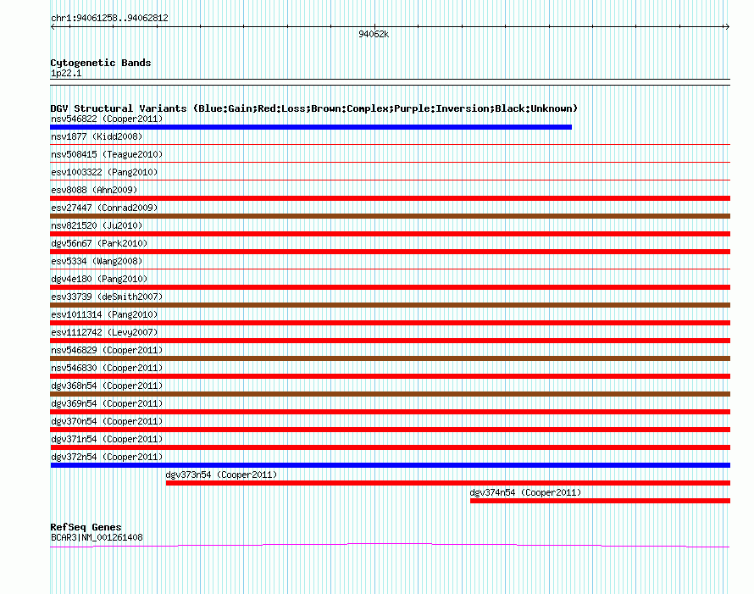Click the nsv546822 (Cooper2011) variant label
Image resolution: width=754 pixels, height=594 pixels.
[107, 119]
